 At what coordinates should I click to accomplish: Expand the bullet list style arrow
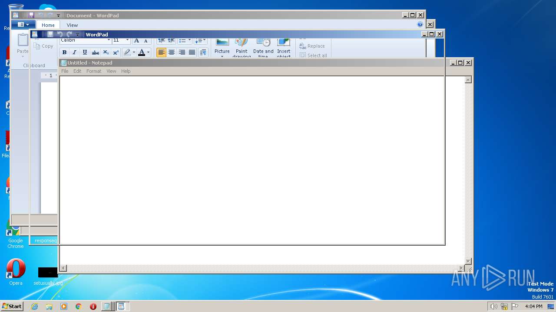tap(189, 41)
